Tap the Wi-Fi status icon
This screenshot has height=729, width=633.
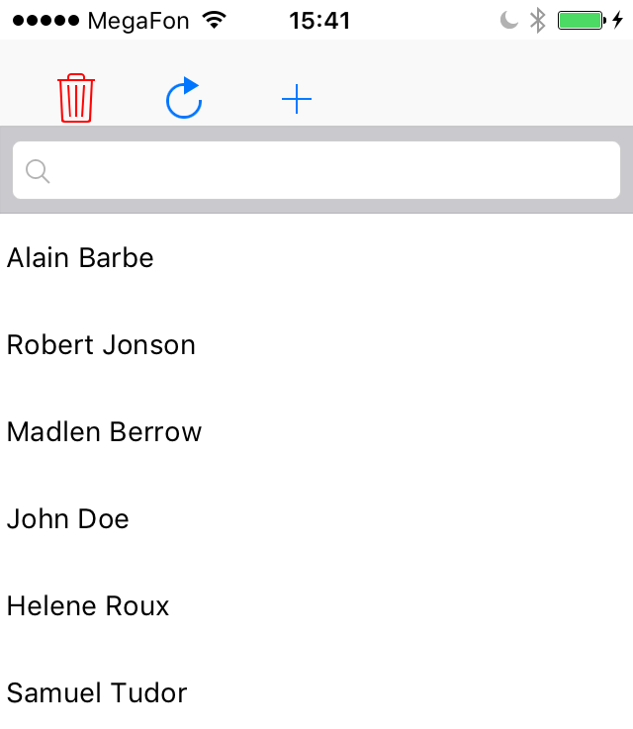point(215,20)
